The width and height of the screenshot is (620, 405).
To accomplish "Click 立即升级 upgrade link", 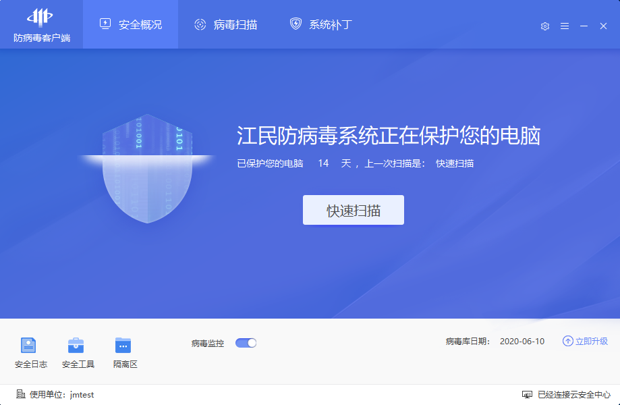I will (x=592, y=342).
